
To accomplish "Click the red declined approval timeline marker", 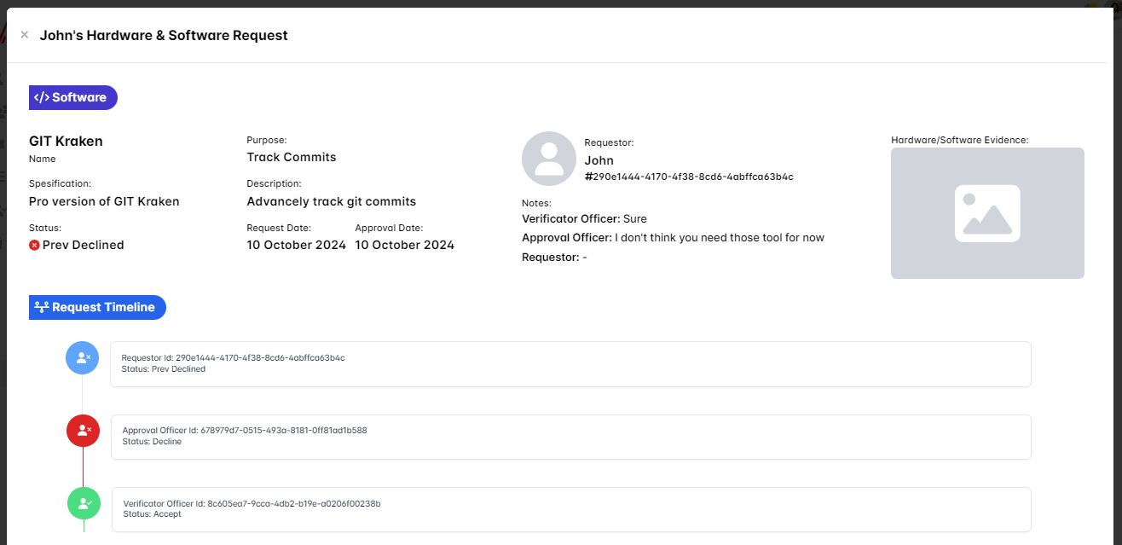I will 84,431.
